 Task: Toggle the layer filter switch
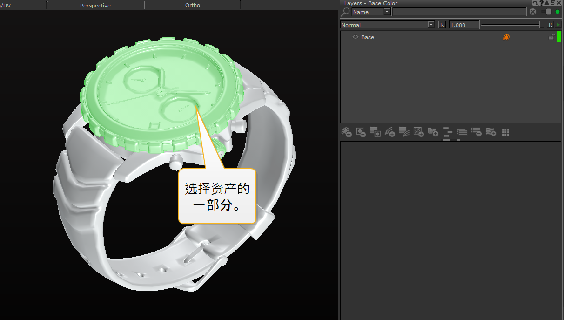click(546, 12)
